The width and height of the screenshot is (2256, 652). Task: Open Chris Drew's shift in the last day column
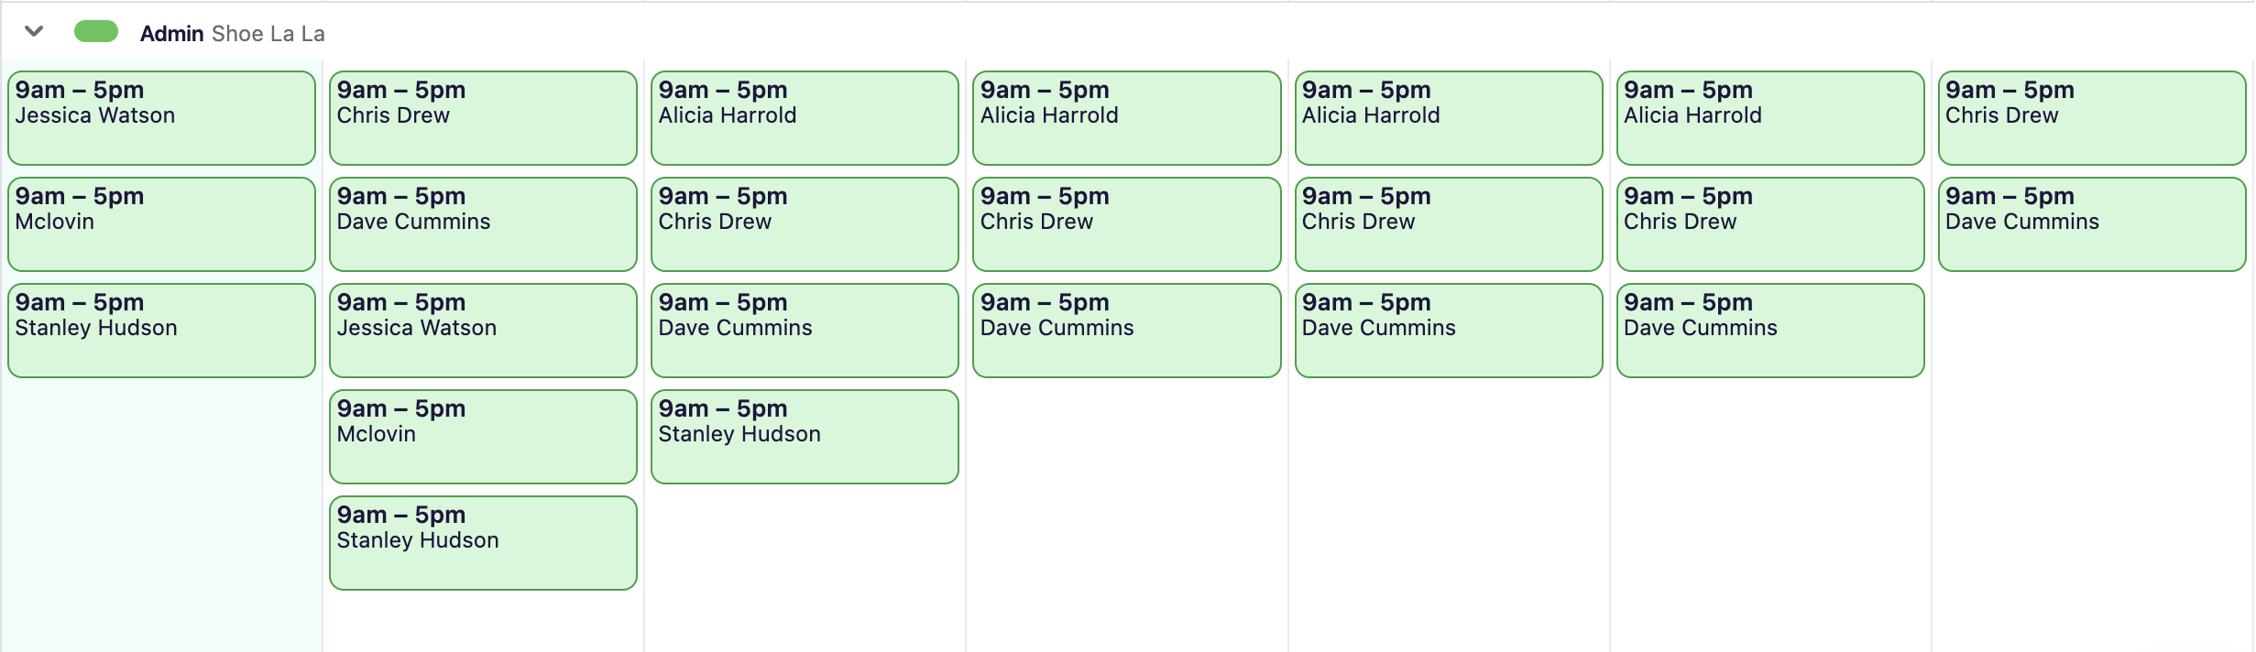point(2092,118)
